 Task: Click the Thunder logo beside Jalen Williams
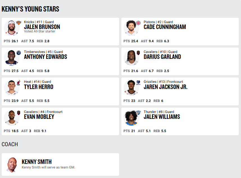coord(138,113)
